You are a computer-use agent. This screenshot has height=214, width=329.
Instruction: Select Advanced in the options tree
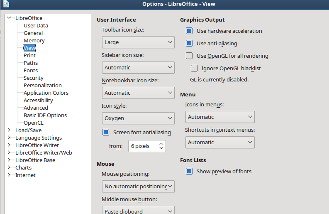tap(36, 108)
